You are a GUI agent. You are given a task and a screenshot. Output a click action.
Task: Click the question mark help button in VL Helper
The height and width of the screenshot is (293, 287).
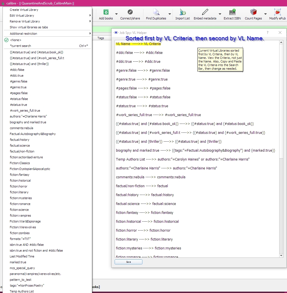click(x=268, y=32)
